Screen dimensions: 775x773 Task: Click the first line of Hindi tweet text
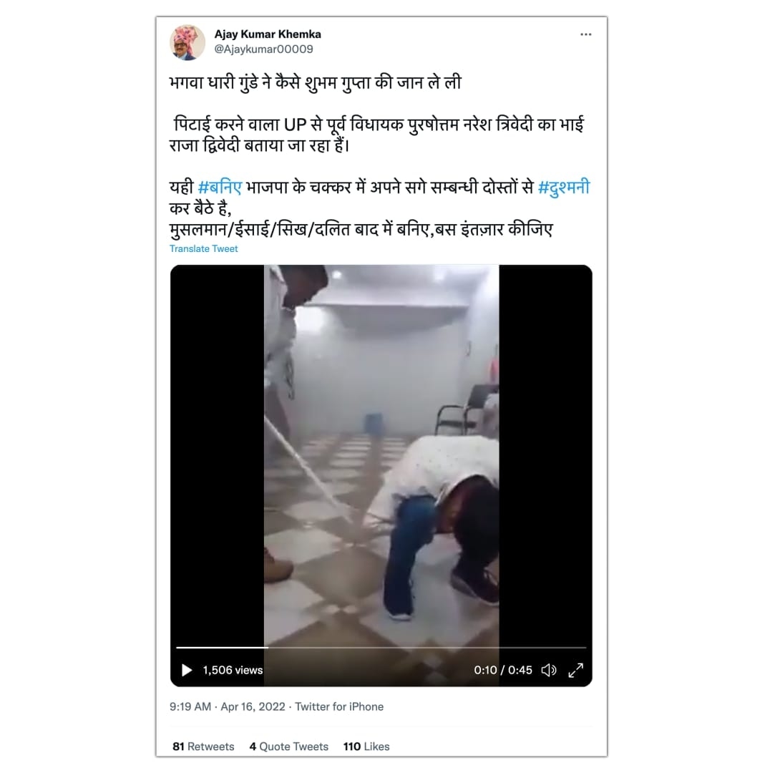(315, 82)
